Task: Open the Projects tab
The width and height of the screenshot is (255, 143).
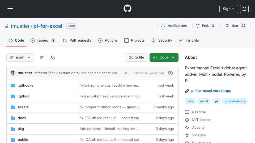Action: coord(134,40)
